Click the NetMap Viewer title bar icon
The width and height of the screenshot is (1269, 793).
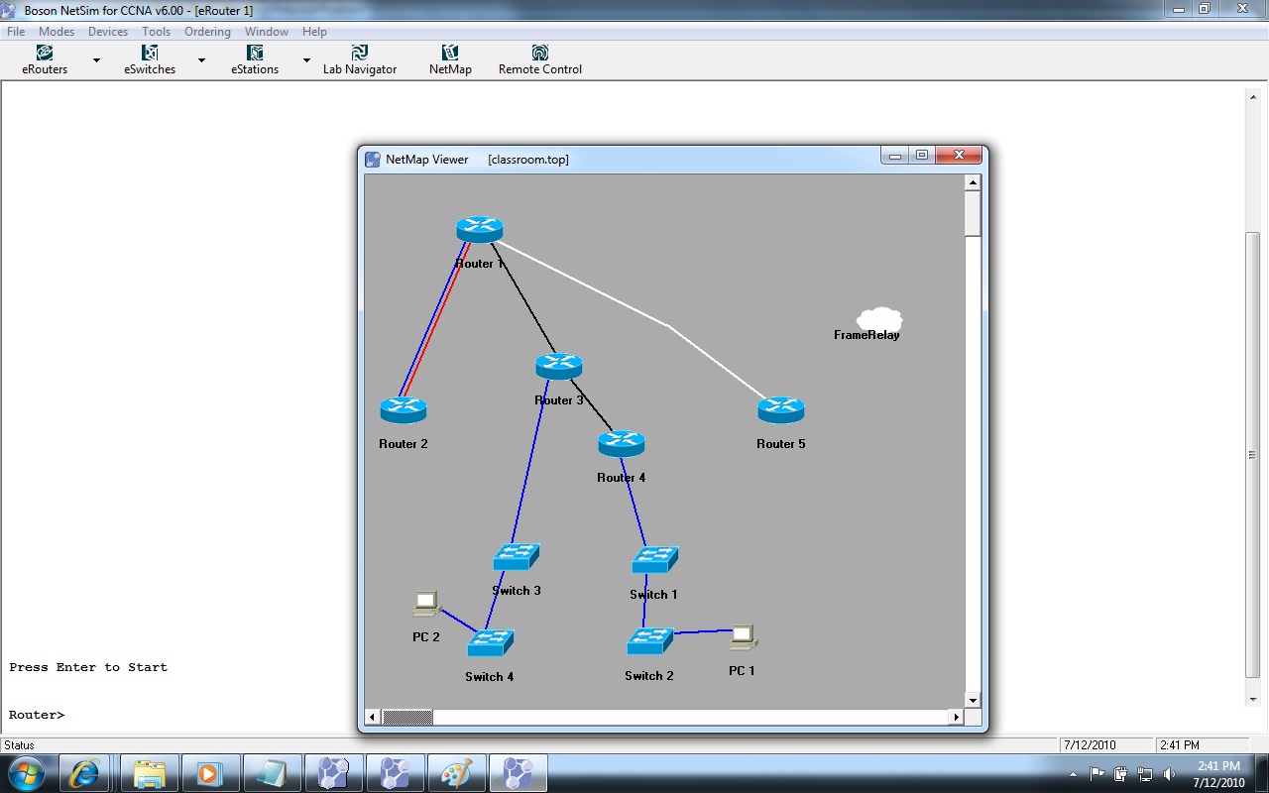(x=373, y=159)
